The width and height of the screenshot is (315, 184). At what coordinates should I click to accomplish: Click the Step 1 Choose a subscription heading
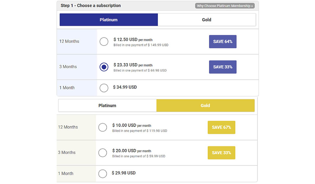(x=91, y=6)
